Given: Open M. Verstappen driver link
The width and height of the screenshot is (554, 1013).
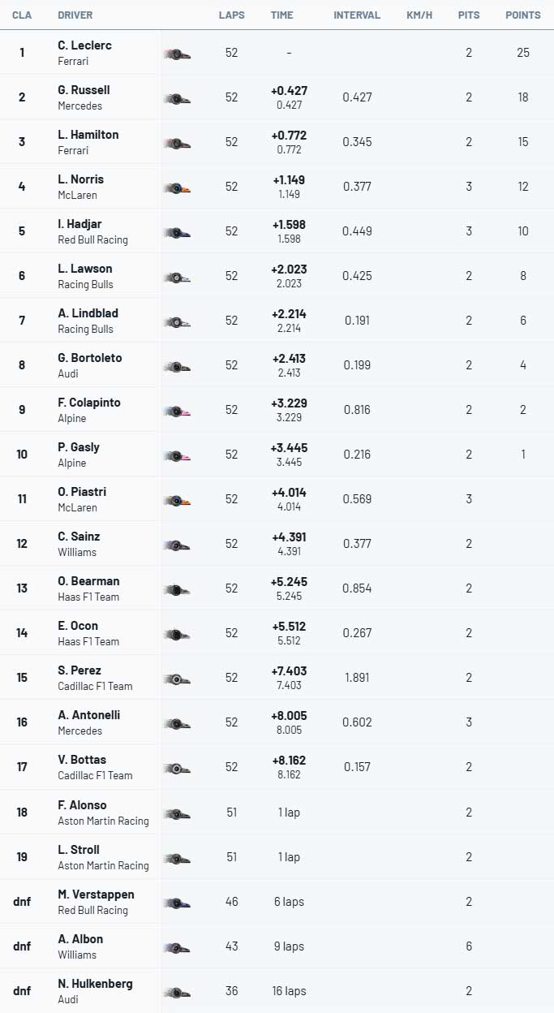Looking at the screenshot, I should click(x=96, y=894).
